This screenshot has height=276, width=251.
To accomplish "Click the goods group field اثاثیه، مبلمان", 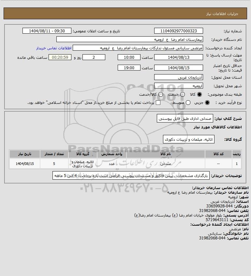I will pyautogui.click(x=189, y=139).
